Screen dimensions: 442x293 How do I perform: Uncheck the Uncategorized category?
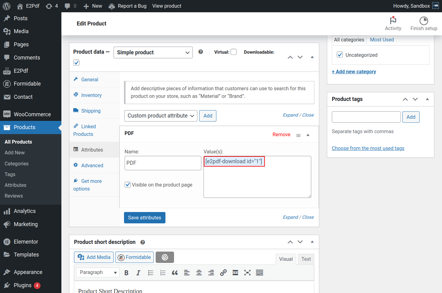pos(340,55)
